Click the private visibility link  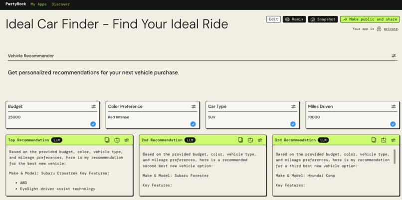[x=391, y=29]
